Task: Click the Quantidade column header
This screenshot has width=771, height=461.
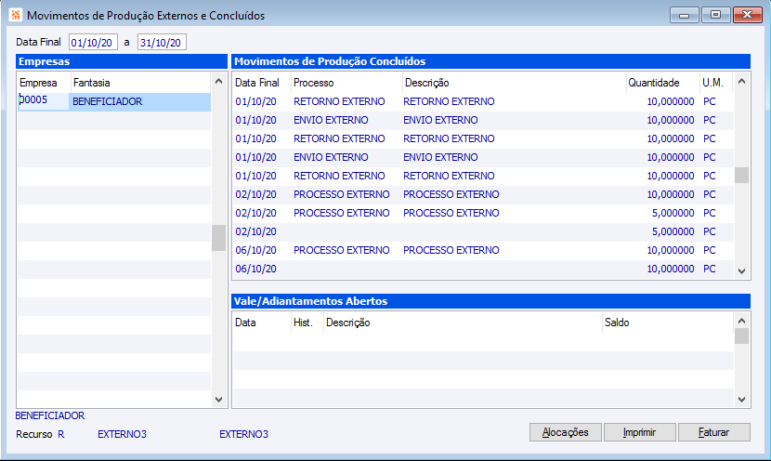Action: 663,83
